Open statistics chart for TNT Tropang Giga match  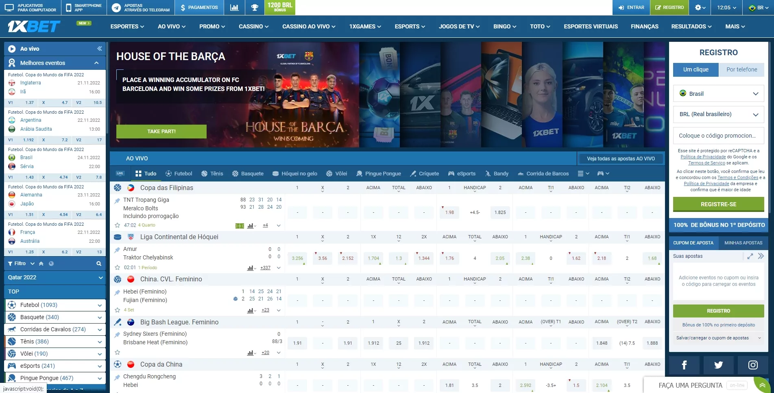coord(252,225)
